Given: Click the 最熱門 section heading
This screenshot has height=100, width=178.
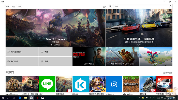Looking at the screenshot, I should 10,72.
